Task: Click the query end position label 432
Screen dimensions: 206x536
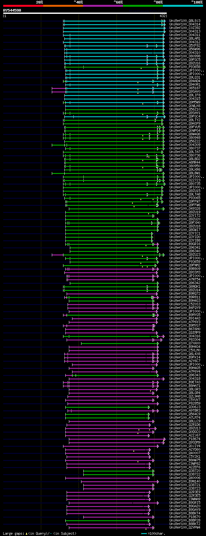Action: point(163,16)
